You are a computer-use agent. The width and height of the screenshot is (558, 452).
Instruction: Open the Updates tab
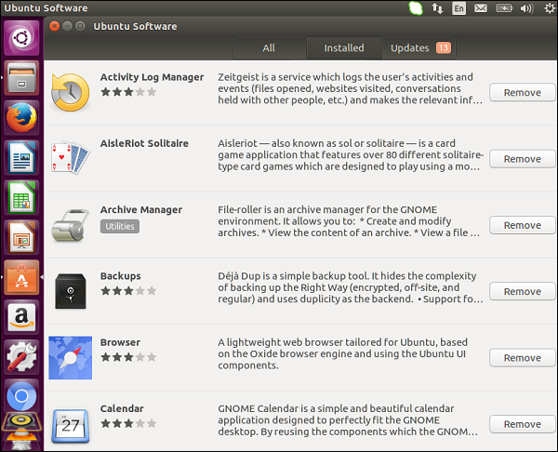(419, 48)
